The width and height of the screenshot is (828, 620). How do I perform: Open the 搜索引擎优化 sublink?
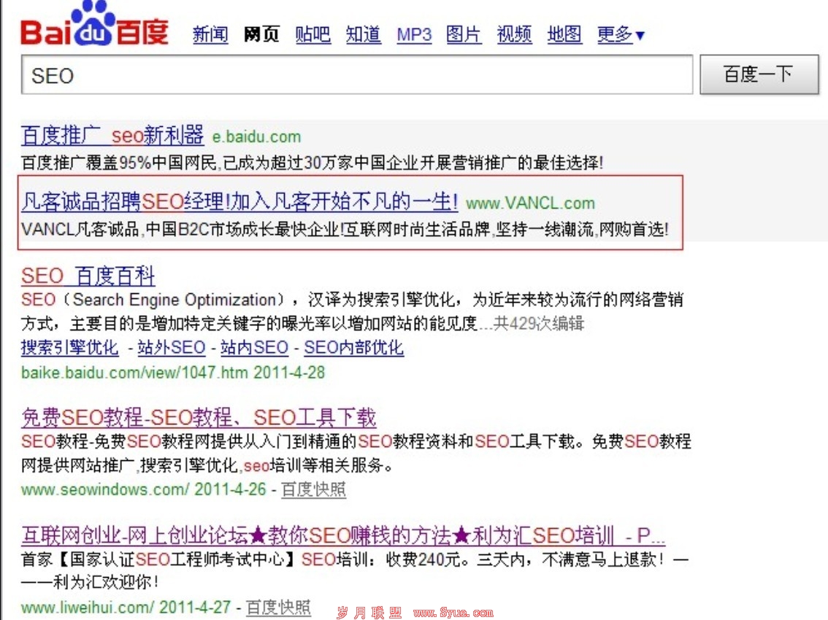pos(69,347)
